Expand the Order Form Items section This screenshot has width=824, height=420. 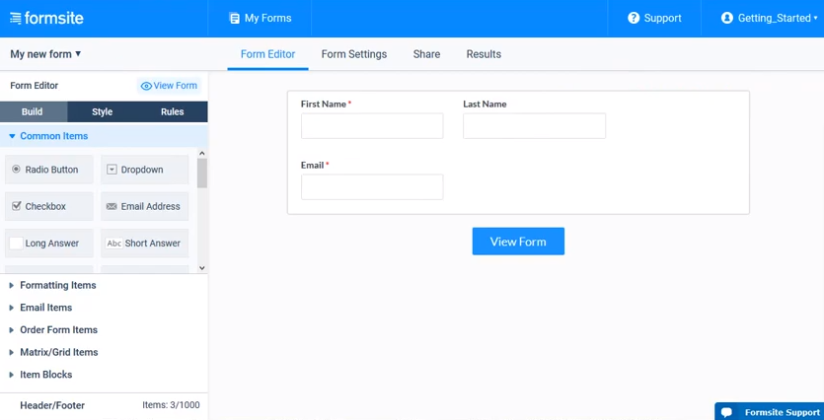58,329
